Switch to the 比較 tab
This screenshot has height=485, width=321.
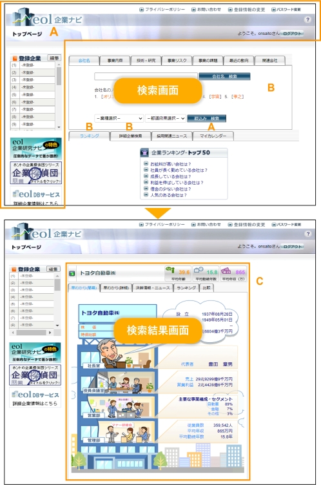206,287
